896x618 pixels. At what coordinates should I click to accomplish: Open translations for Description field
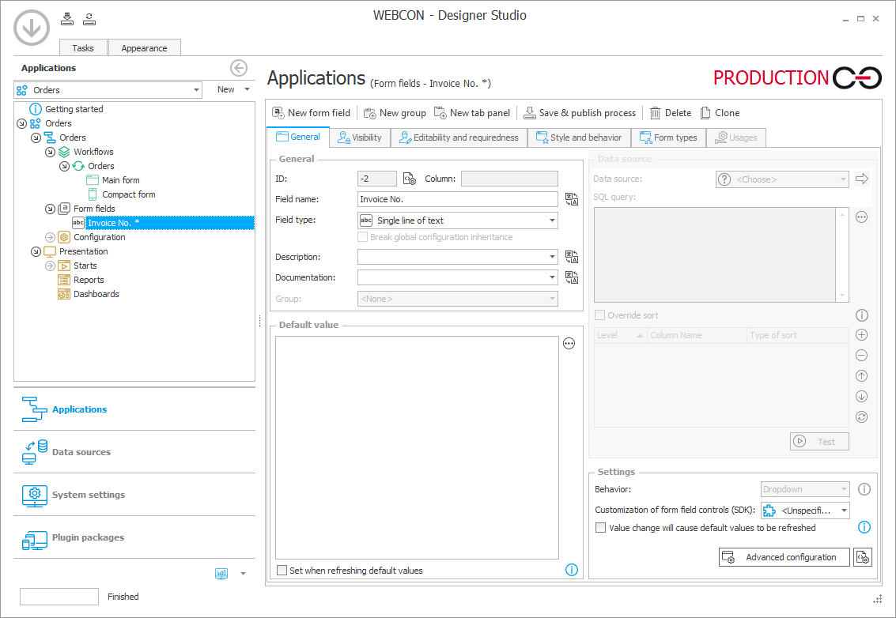coord(572,257)
